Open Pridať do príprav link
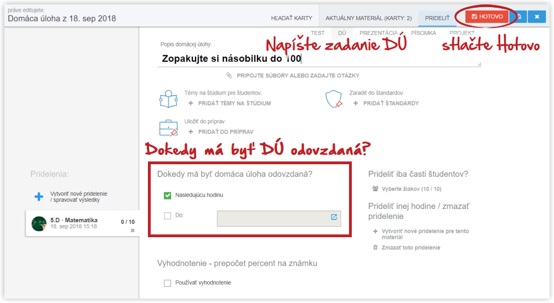 point(226,132)
